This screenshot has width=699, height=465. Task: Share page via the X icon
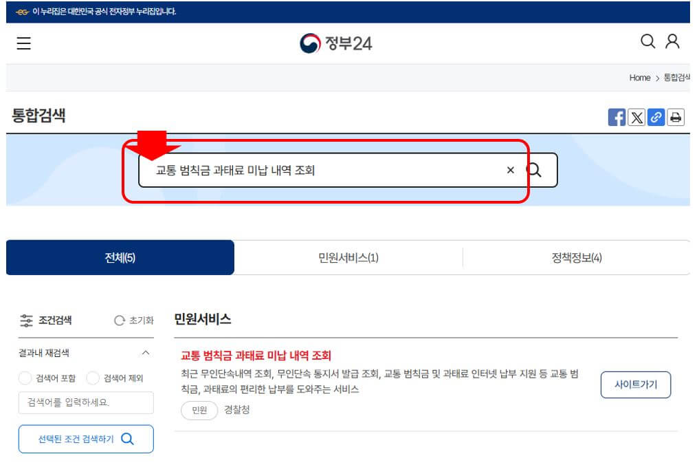(x=636, y=117)
